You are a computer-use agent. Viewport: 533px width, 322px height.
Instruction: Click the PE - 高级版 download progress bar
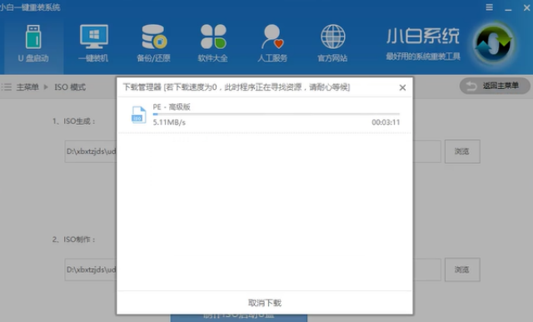point(276,115)
